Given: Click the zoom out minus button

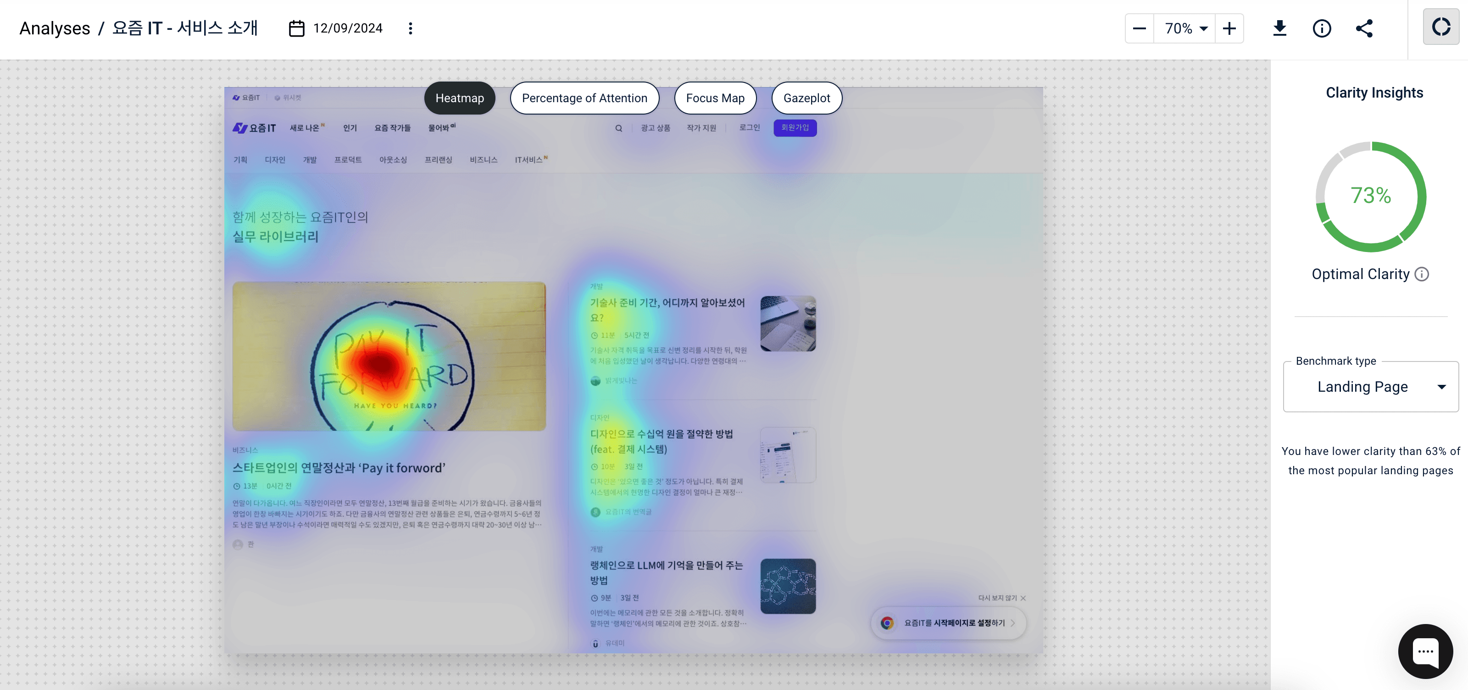Looking at the screenshot, I should (x=1139, y=28).
